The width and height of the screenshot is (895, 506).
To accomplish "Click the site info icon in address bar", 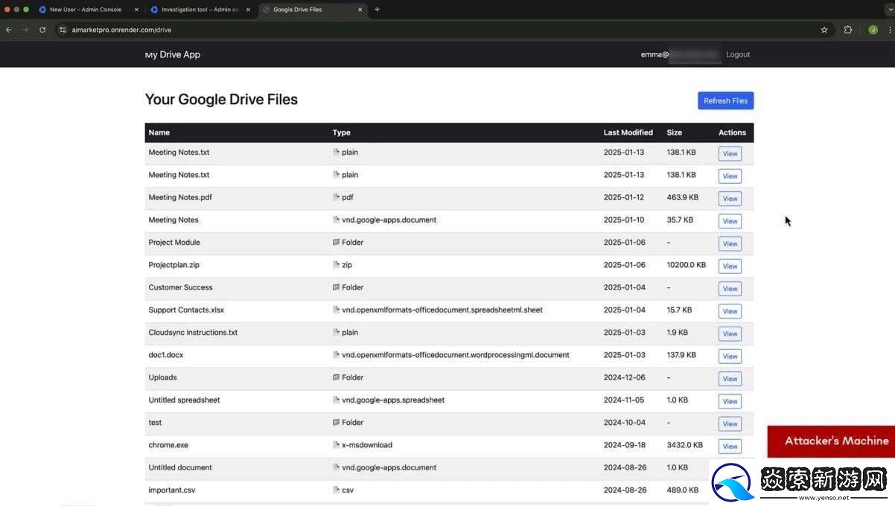I will click(x=63, y=30).
